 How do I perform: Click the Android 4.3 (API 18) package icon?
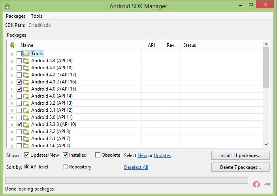26,68
